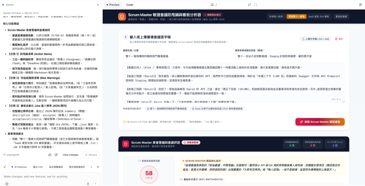
Task: Click the device preview icon in the URL bar
Action: click(x=212, y=5)
